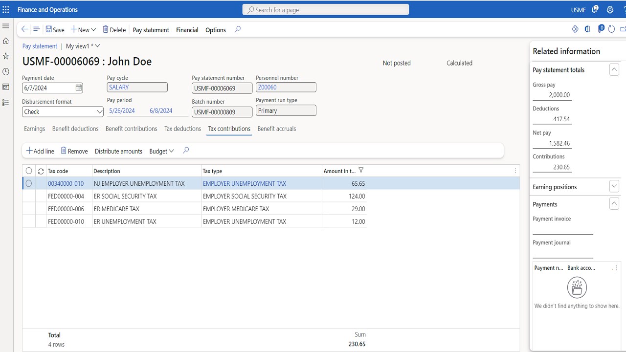Expand the New button menu
626x352 pixels.
pyautogui.click(x=83, y=30)
